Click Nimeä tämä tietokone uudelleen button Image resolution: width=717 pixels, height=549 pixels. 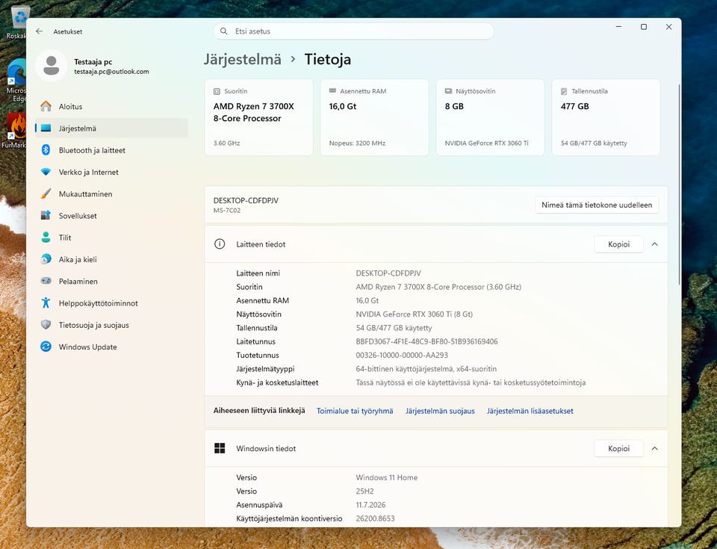597,205
